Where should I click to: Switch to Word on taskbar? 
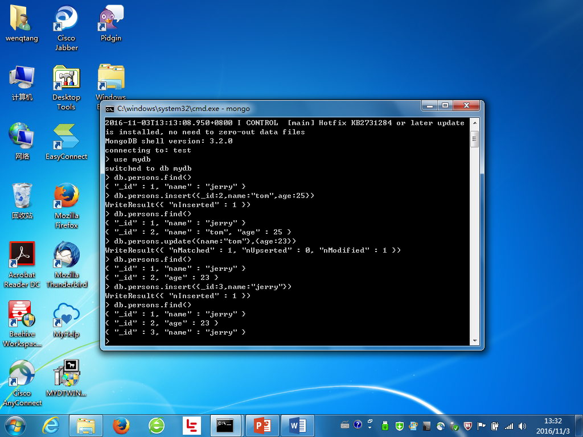tap(297, 426)
